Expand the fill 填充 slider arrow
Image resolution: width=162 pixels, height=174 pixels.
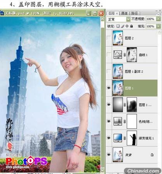(x=158, y=26)
